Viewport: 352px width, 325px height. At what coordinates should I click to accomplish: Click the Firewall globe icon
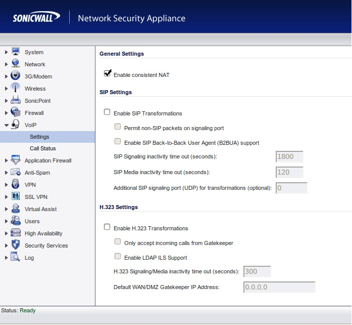pos(16,112)
